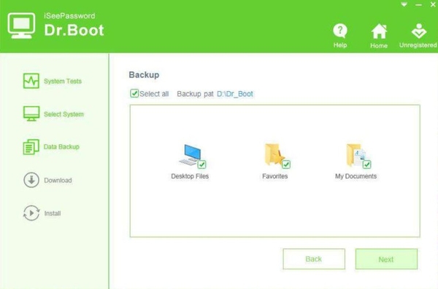Click the Download arrow icon

(x=31, y=180)
